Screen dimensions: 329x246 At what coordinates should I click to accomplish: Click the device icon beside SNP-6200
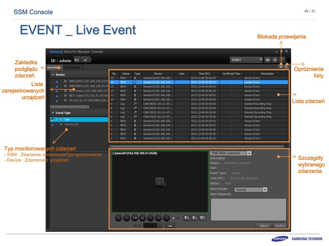(x=65, y=81)
